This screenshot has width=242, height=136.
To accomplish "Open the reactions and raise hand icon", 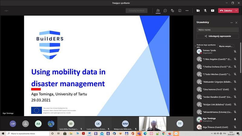I will [x=172, y=11].
